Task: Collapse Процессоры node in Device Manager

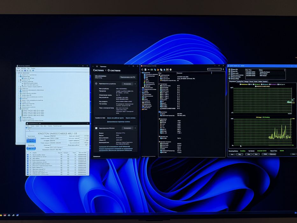Action: click(x=19, y=109)
